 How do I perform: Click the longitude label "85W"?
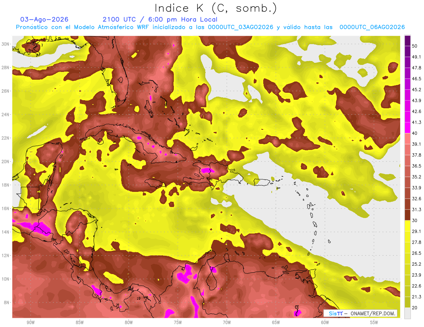(79, 323)
